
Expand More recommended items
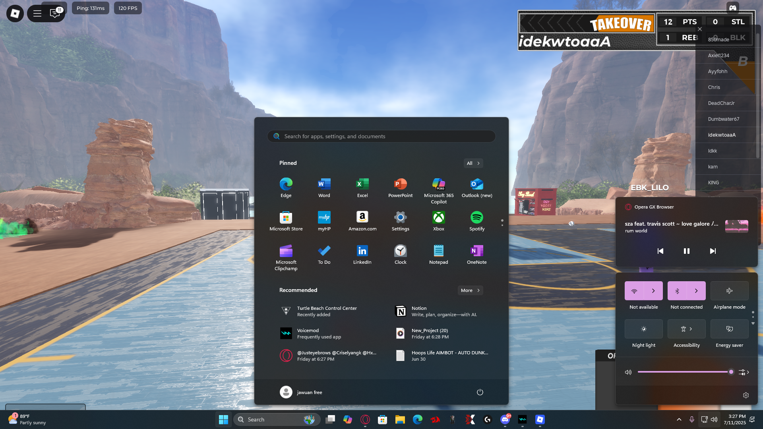(471, 290)
